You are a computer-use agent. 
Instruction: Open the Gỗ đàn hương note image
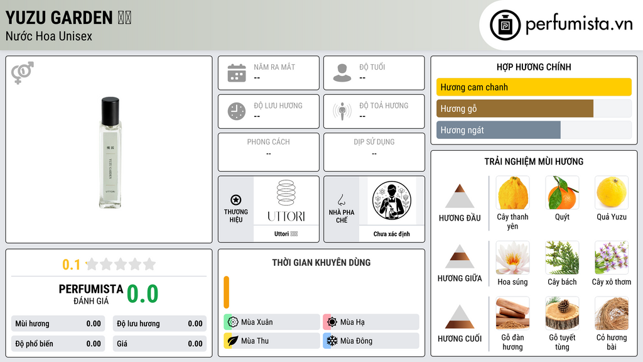tap(512, 313)
